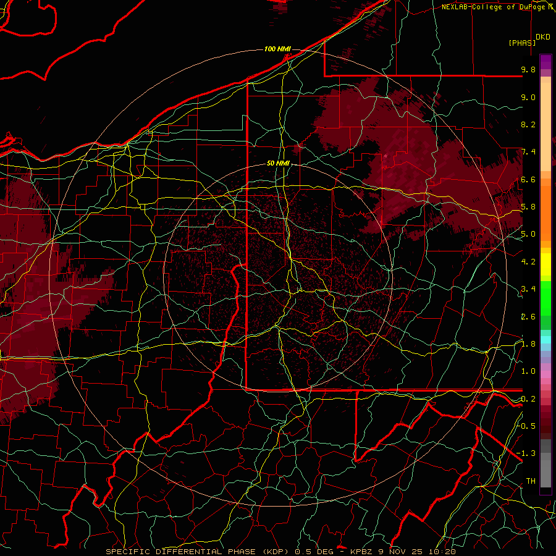This screenshot has width=556, height=556.
Task: Click the yellow segment of the color bar
Action: coord(545,264)
